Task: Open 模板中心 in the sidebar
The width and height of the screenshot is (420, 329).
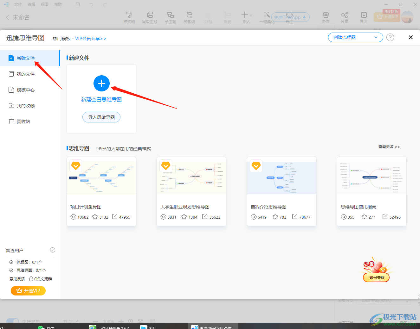Action: coord(30,90)
